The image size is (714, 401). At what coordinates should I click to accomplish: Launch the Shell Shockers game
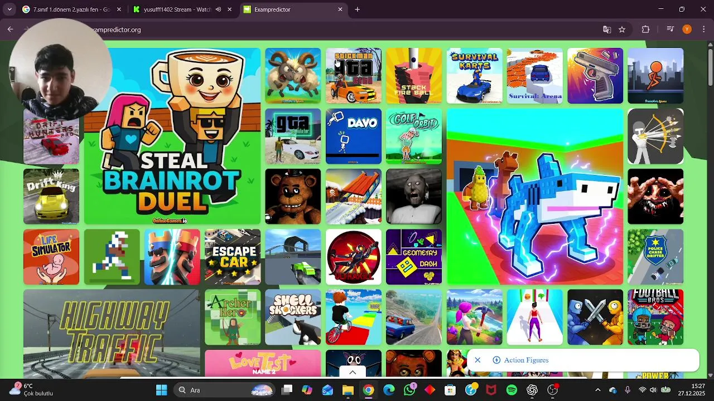click(x=293, y=317)
